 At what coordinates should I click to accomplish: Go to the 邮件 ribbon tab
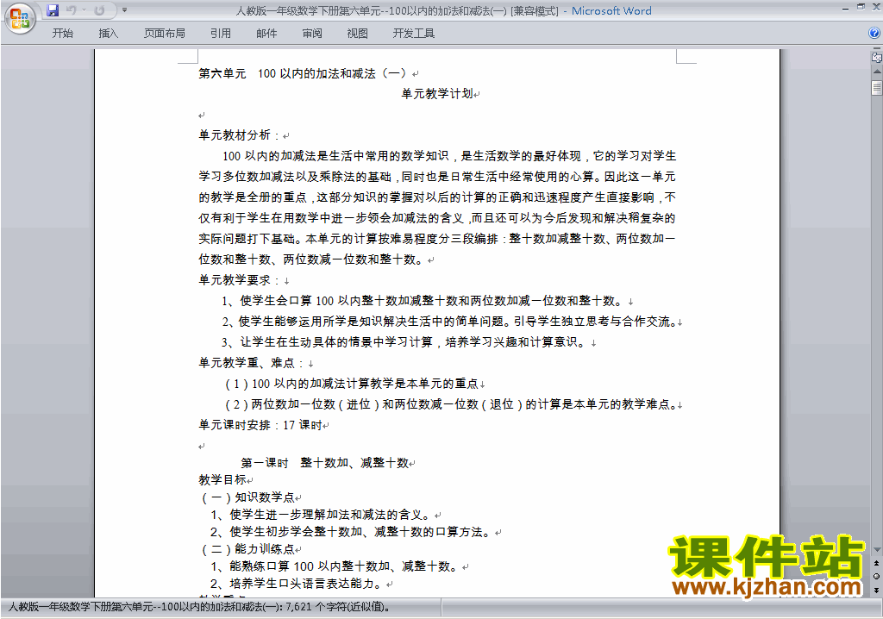coord(266,34)
